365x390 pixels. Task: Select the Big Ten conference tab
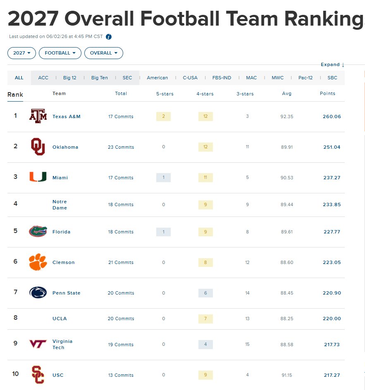99,78
